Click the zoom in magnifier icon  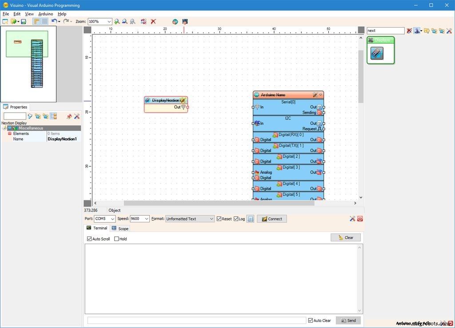click(x=117, y=21)
